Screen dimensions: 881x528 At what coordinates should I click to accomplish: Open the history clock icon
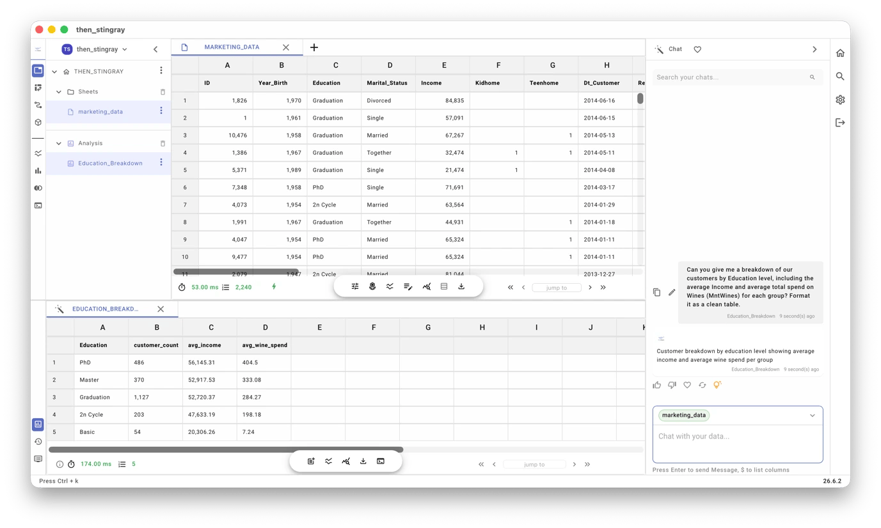(x=38, y=442)
